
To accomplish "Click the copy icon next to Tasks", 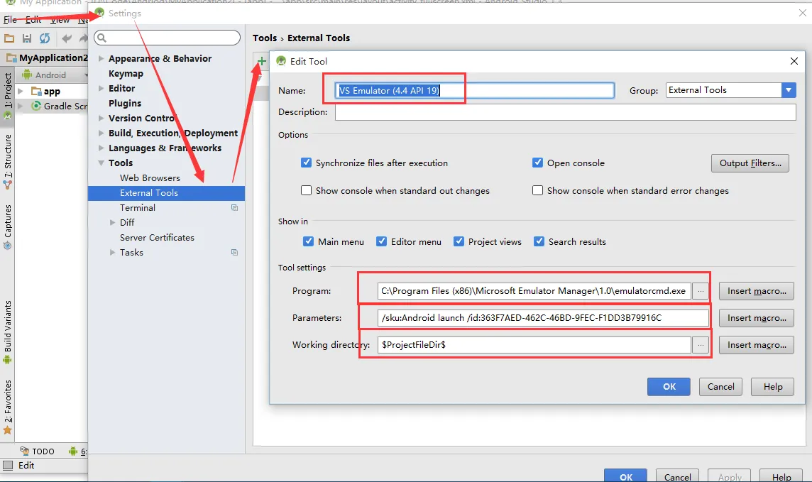I will pyautogui.click(x=234, y=253).
